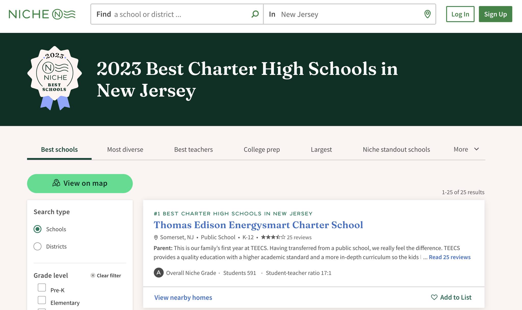The width and height of the screenshot is (522, 310).
Task: Switch to the Best schools tab
Action: coord(59,150)
